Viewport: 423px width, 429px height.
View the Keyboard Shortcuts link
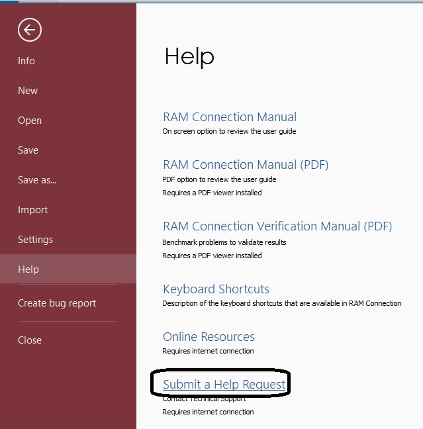(x=216, y=289)
